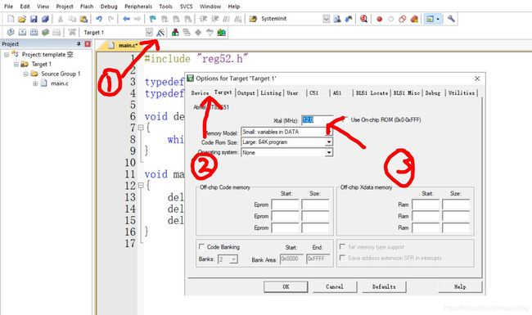
Task: Pin the Project panel
Action: click(79, 43)
